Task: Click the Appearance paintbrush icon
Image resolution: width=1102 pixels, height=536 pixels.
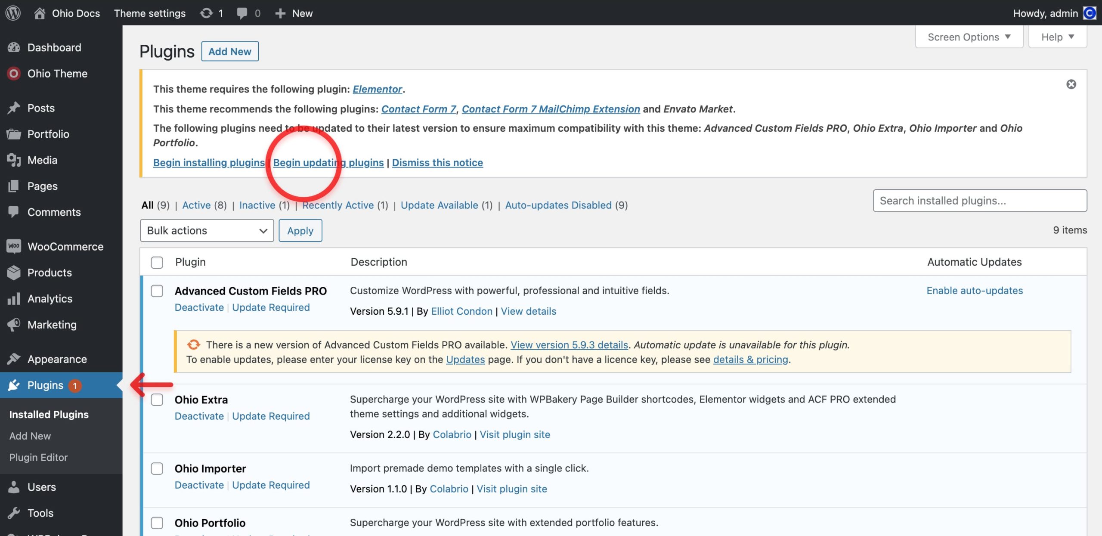Action: [x=14, y=359]
